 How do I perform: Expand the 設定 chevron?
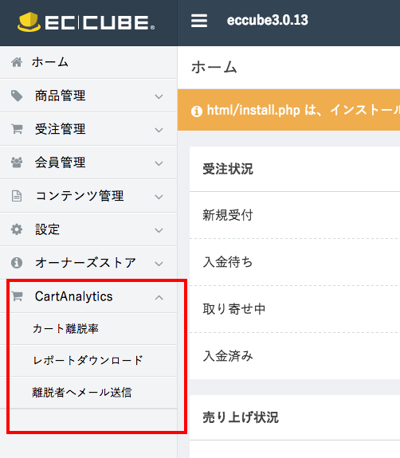pos(159,230)
